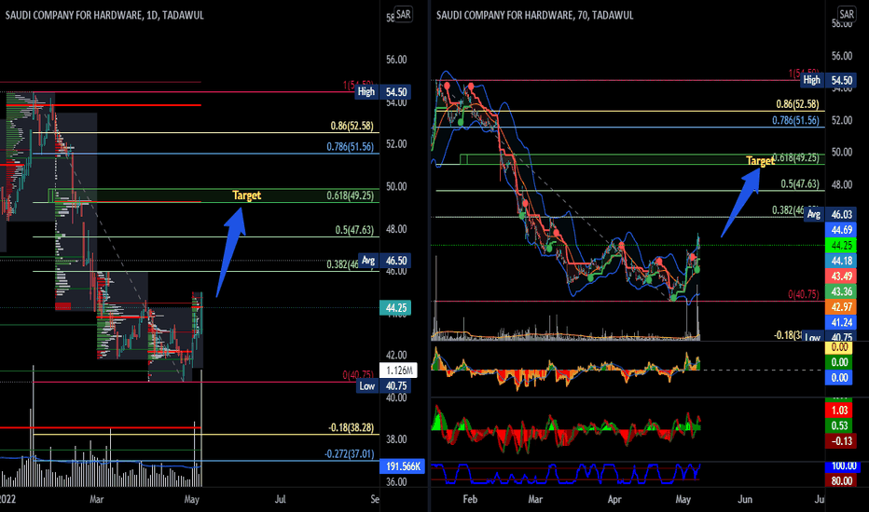Viewport: 869px width, 512px height.
Task: Click the green 44.25 price tag on 70 chart
Action: 841,245
